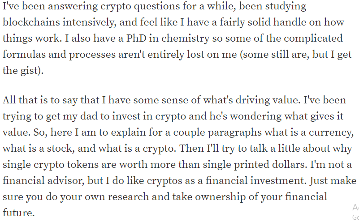359x222 pixels.
Task: Click the final word "future"
Action: coord(18,213)
